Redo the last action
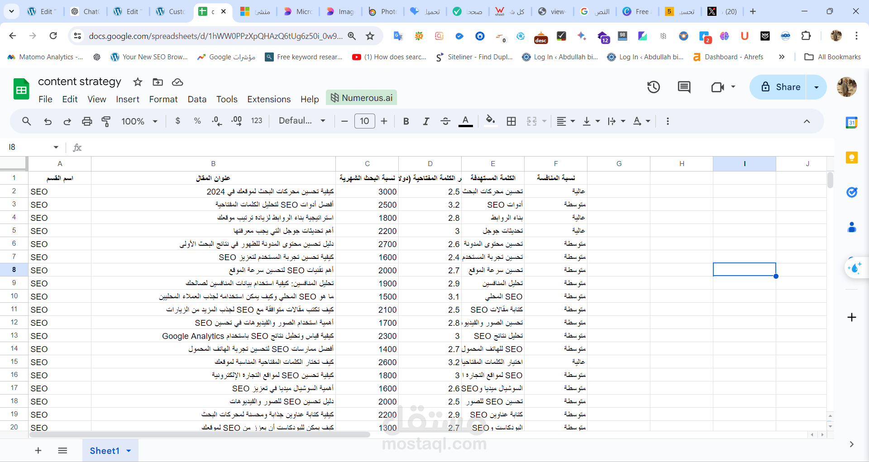 [67, 121]
